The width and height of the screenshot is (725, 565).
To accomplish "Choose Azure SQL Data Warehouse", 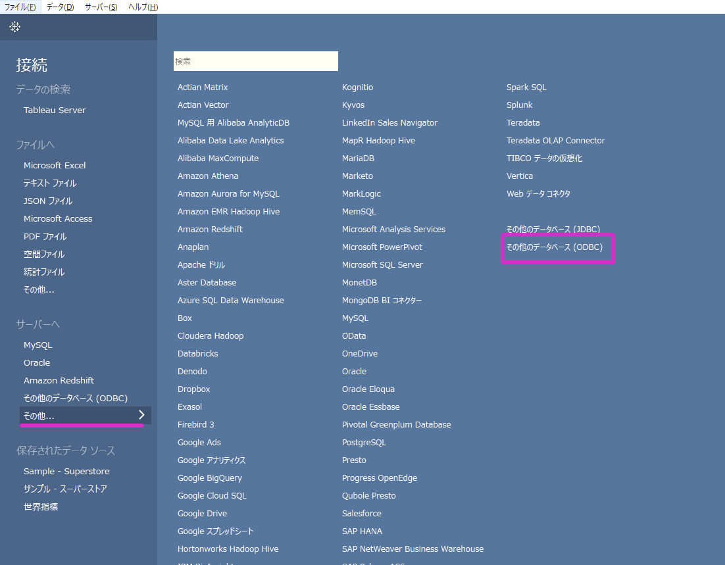I will [x=231, y=301].
